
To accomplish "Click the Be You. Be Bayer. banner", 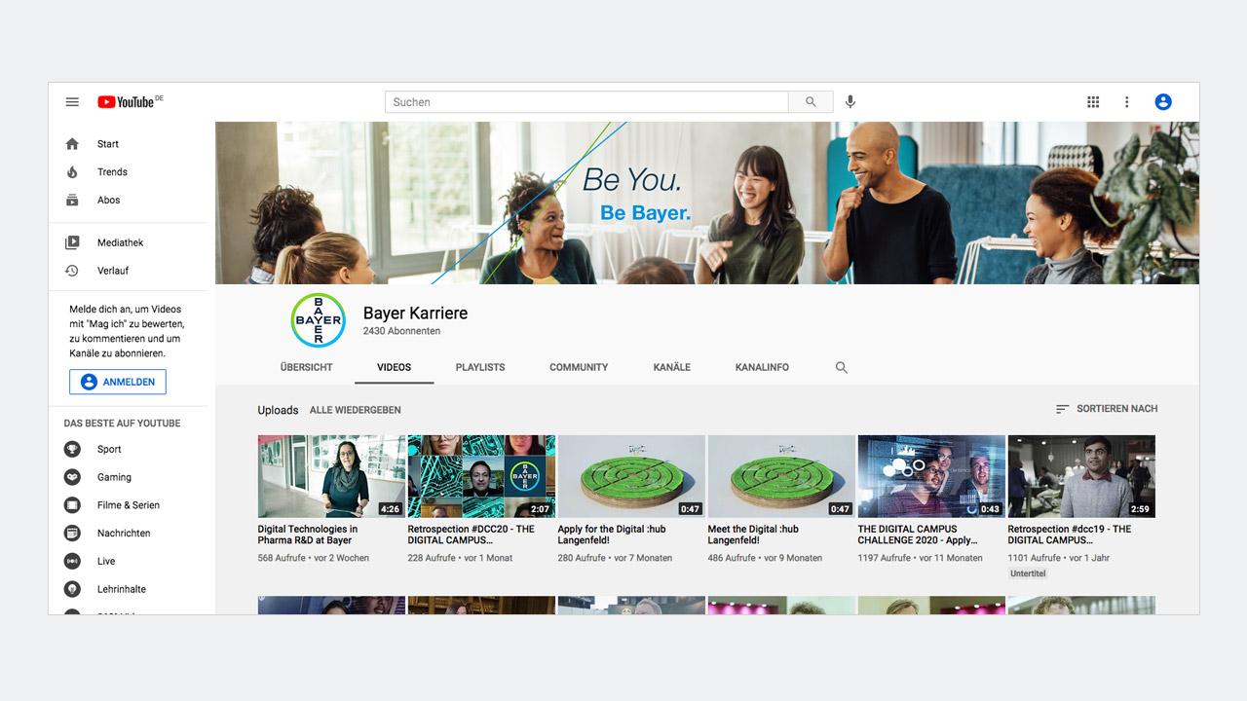I will [707, 203].
